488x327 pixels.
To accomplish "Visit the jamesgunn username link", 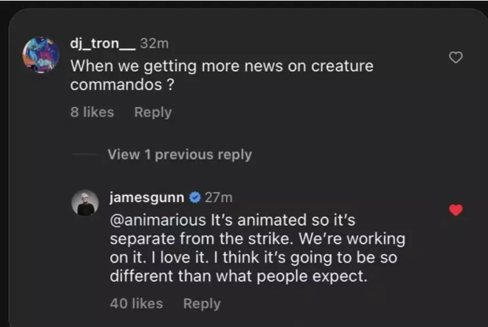I will pyautogui.click(x=147, y=198).
